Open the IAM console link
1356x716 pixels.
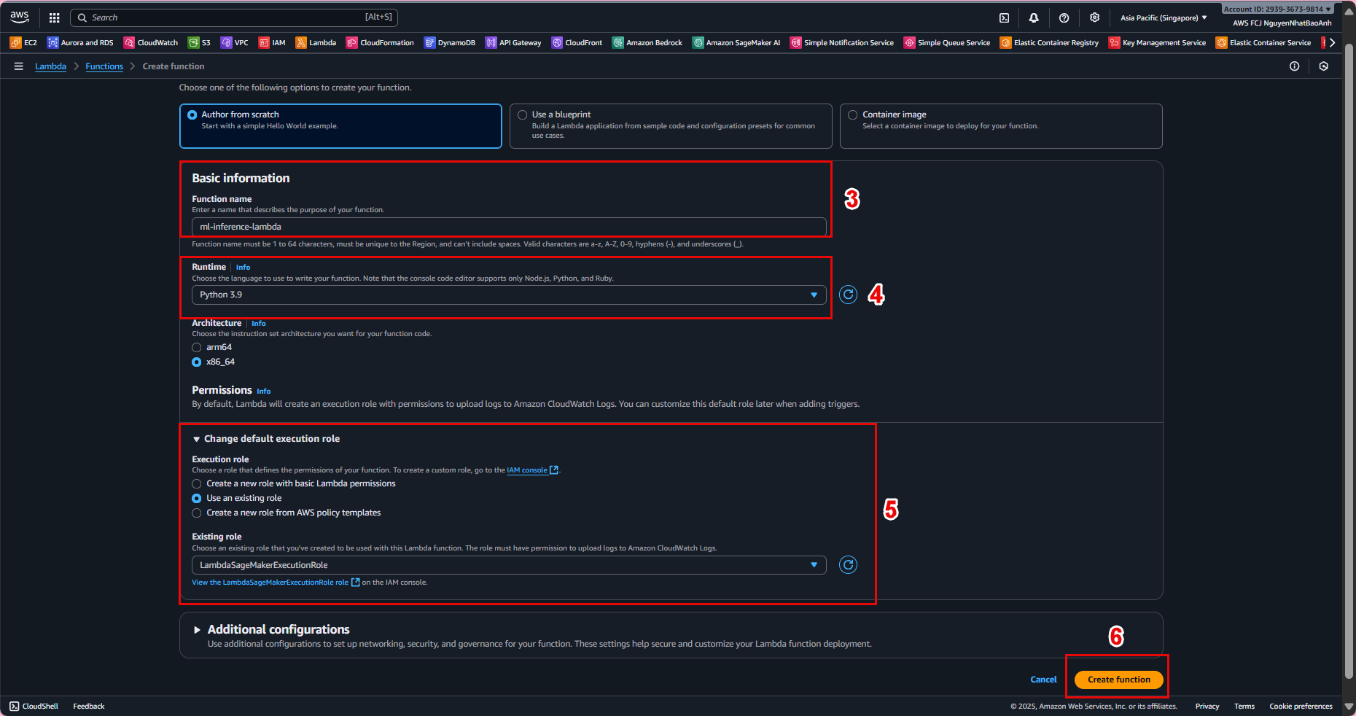tap(532, 470)
